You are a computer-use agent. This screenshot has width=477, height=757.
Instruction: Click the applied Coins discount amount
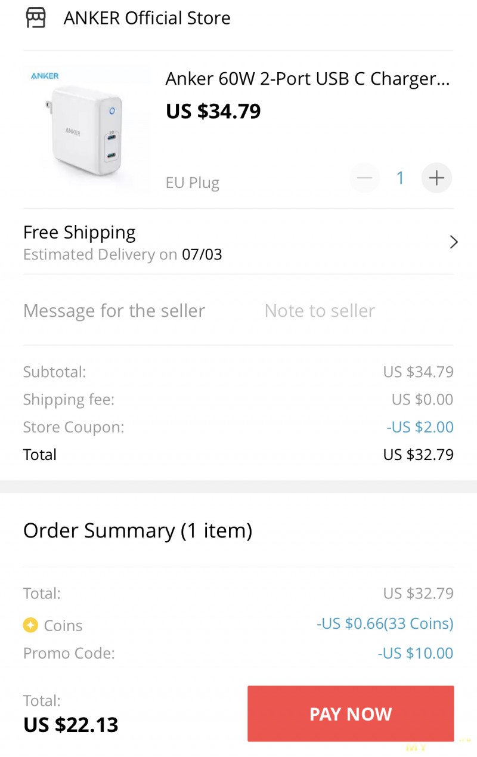coord(385,623)
